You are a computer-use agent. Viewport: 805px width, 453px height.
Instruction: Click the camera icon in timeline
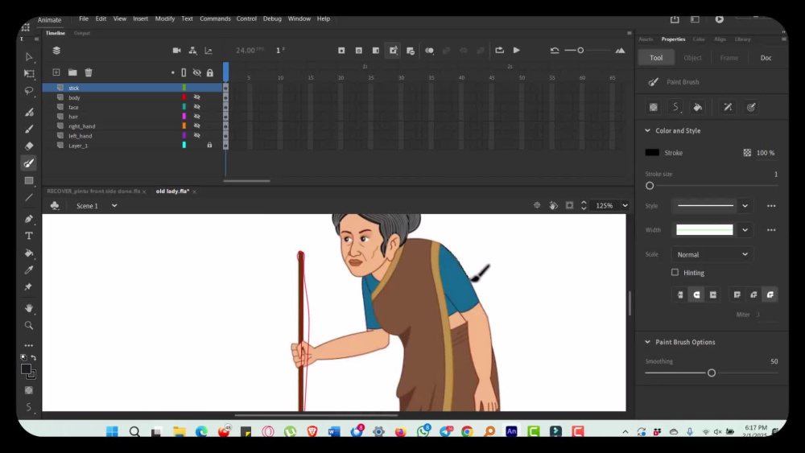[176, 50]
